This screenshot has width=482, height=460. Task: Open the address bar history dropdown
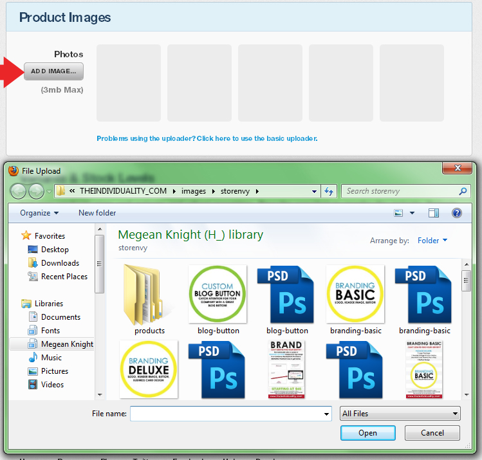(314, 192)
